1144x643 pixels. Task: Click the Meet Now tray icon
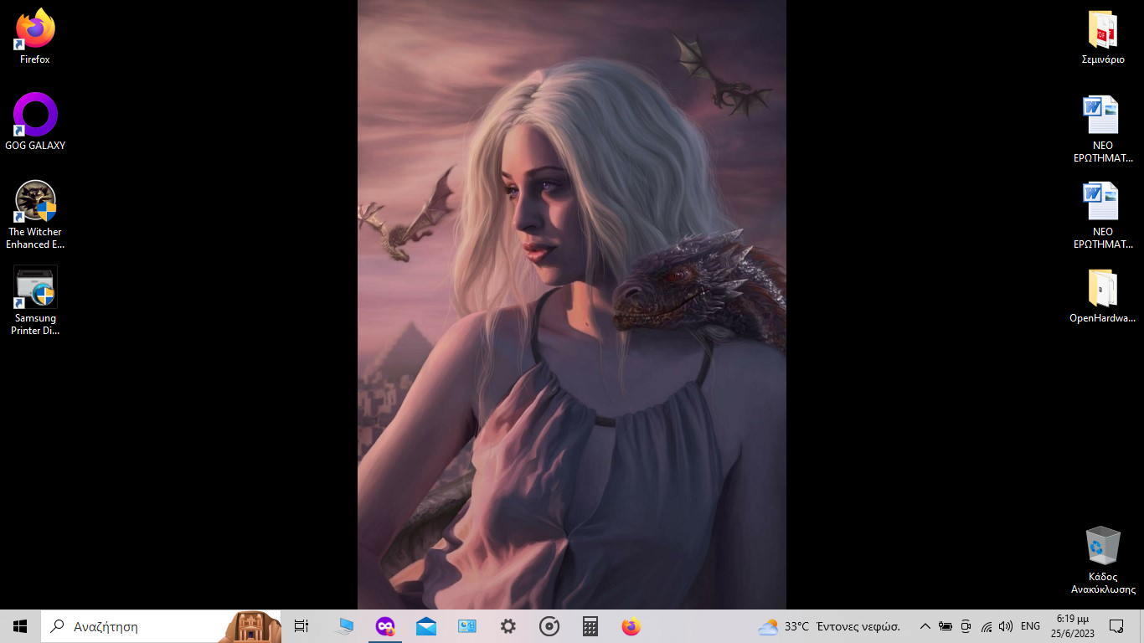pos(966,626)
